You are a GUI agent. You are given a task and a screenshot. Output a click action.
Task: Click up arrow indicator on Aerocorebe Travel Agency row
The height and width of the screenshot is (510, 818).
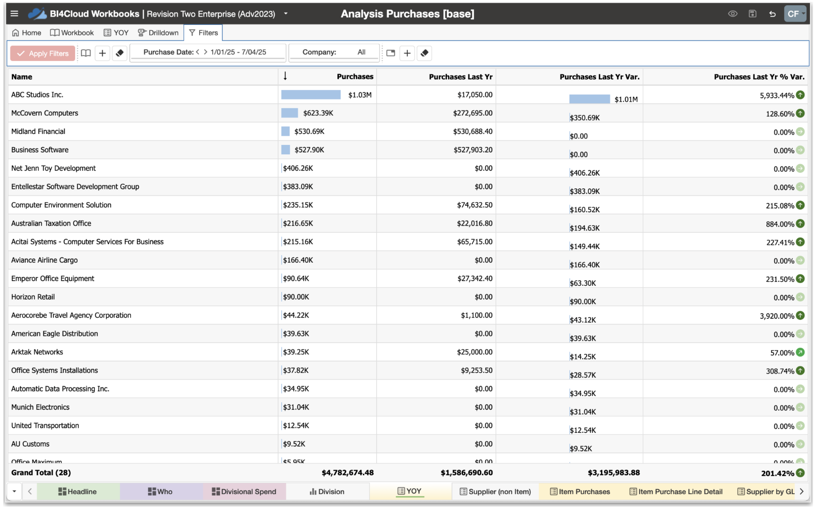click(800, 316)
